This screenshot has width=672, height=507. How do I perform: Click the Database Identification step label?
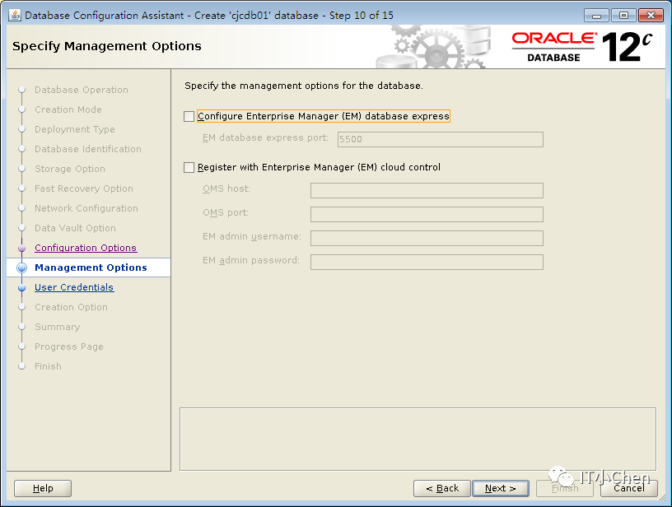88,149
